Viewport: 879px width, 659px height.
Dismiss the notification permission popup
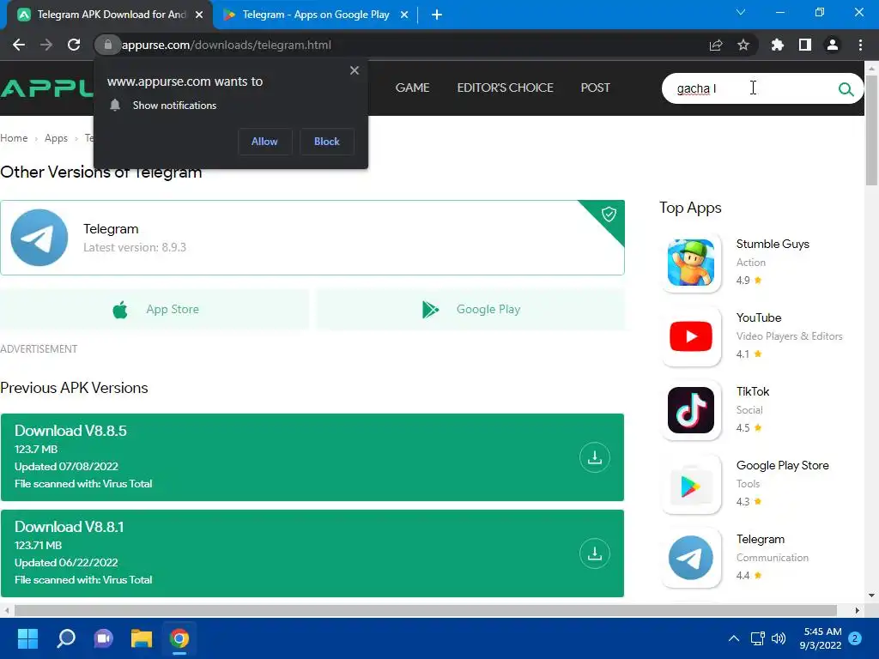click(355, 70)
